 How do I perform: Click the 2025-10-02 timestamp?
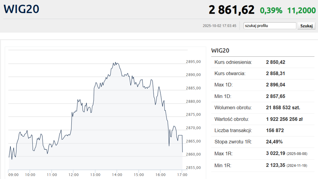(219, 26)
